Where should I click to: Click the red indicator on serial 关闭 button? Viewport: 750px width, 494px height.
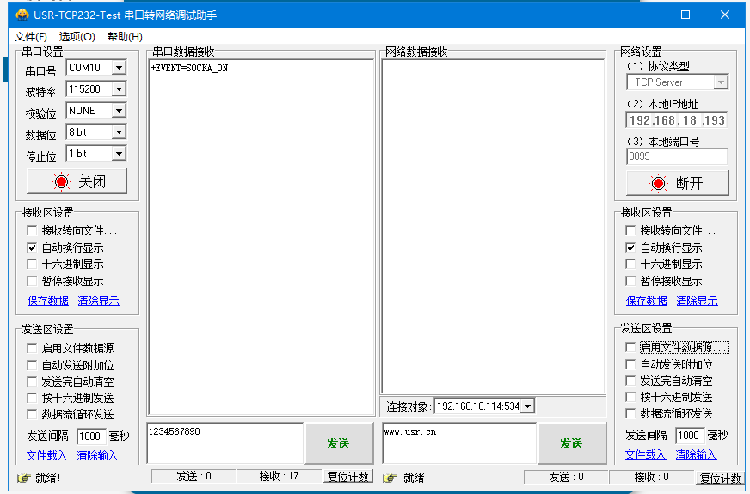click(x=61, y=182)
